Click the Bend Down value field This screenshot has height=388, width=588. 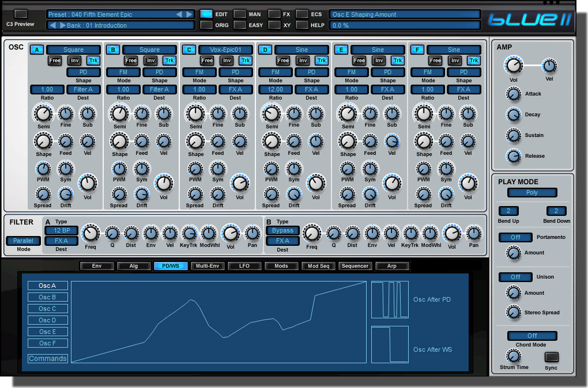point(556,211)
